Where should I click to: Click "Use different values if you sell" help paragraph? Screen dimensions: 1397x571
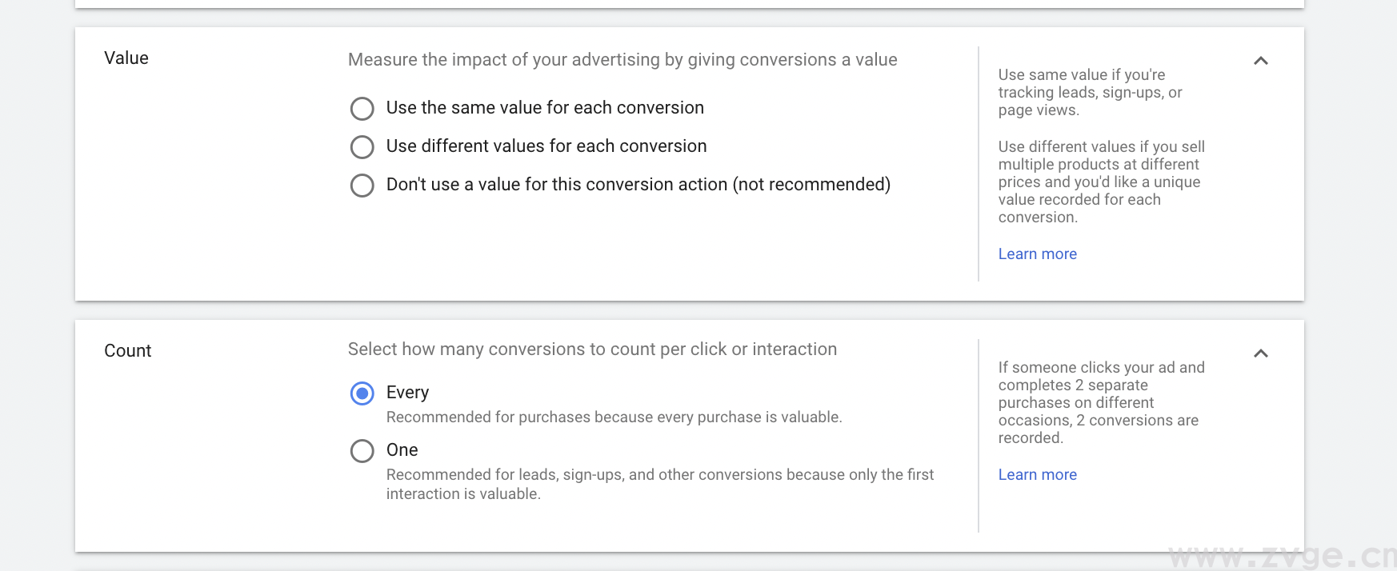tap(1100, 182)
